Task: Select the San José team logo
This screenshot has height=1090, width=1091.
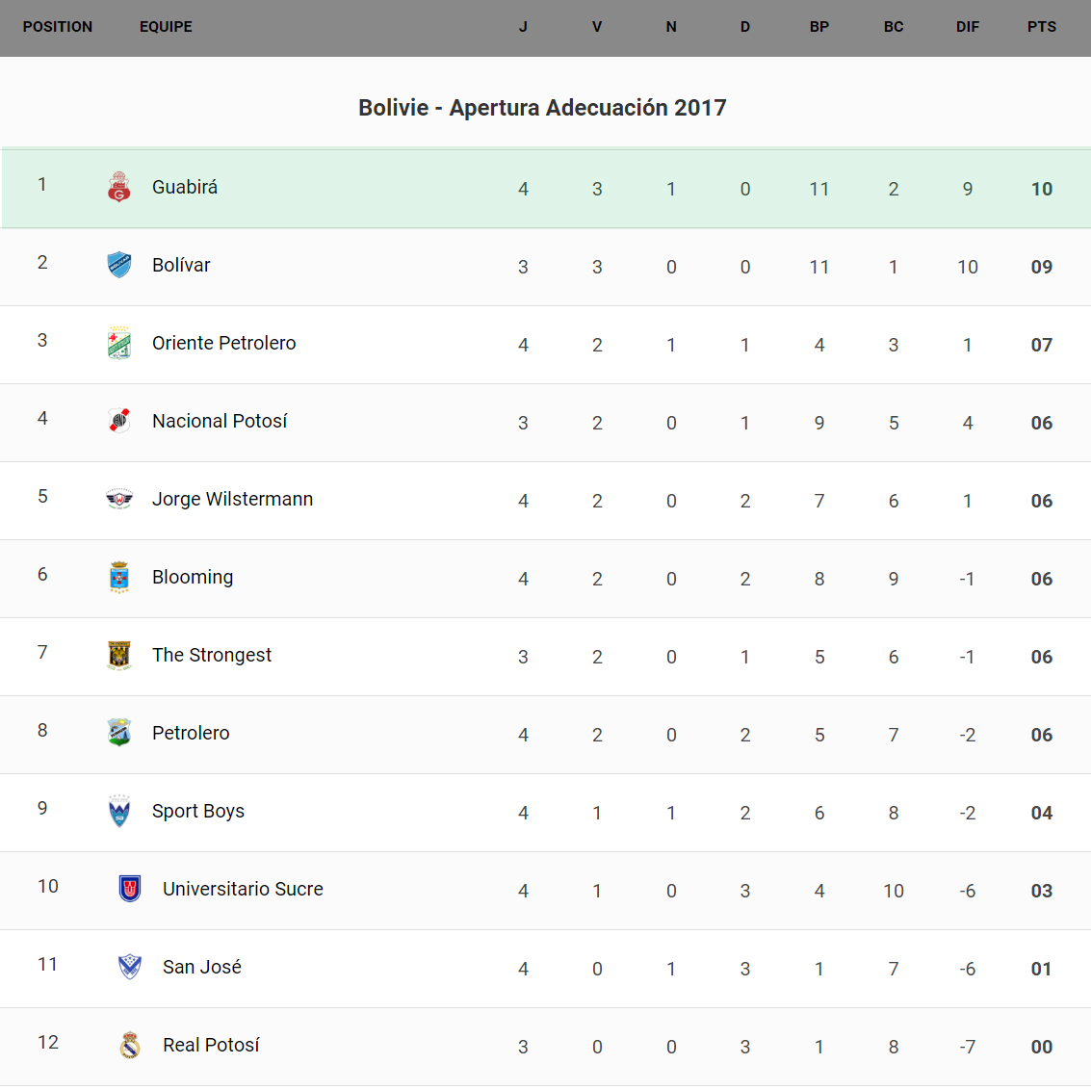Action: (130, 967)
